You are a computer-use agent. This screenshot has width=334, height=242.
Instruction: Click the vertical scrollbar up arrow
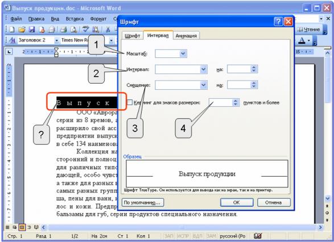[328, 52]
